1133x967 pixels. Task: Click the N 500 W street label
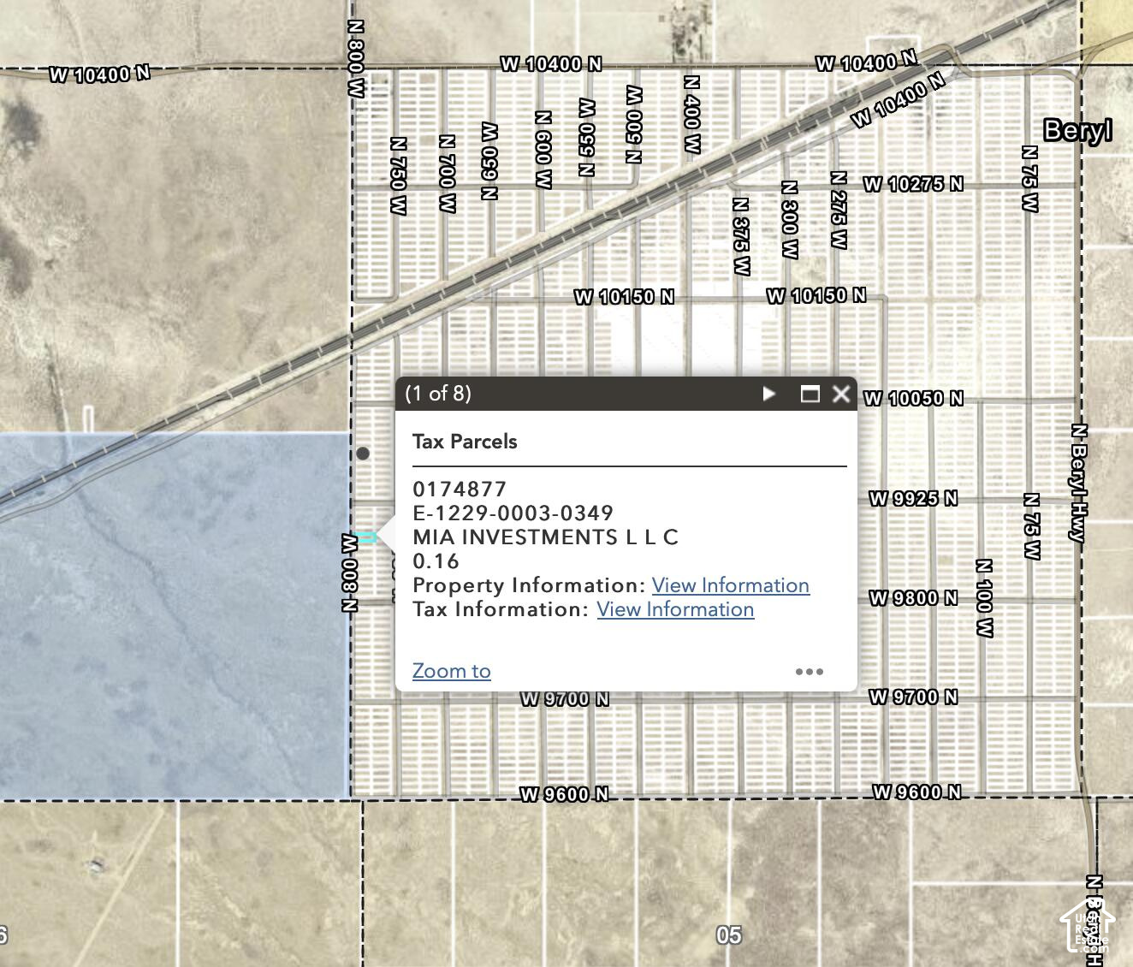[634, 124]
